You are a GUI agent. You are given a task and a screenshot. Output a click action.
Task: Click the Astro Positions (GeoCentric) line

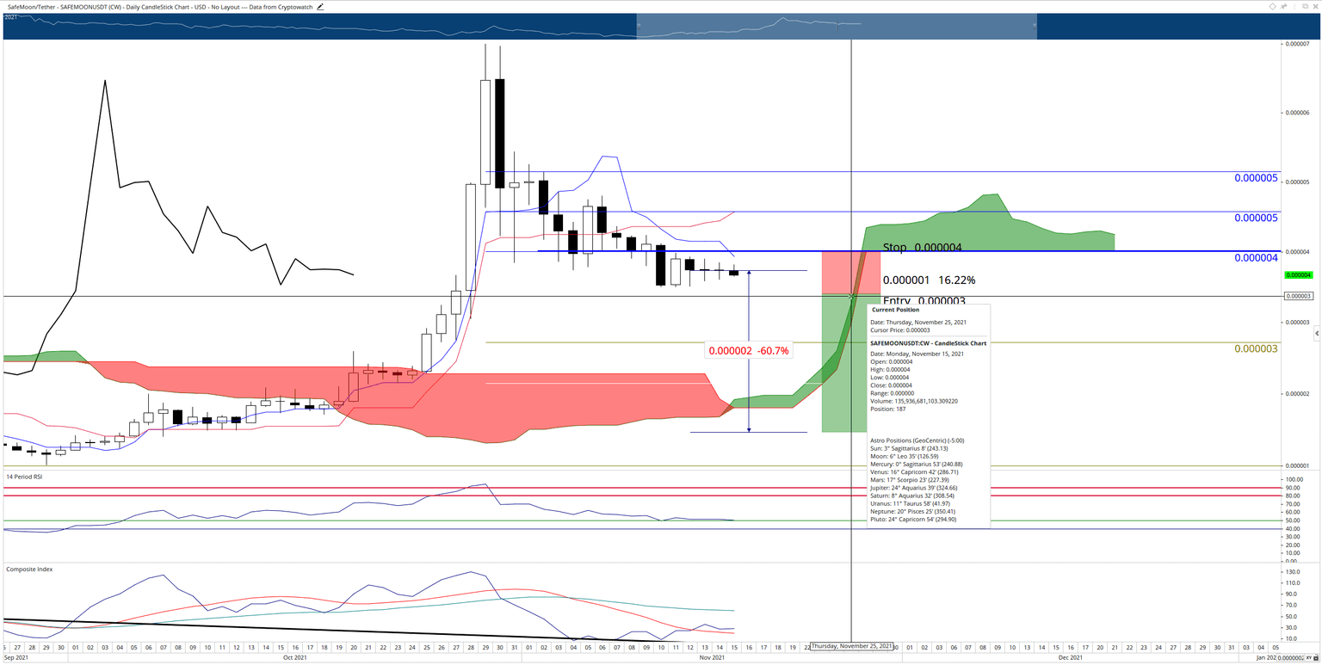(x=917, y=440)
